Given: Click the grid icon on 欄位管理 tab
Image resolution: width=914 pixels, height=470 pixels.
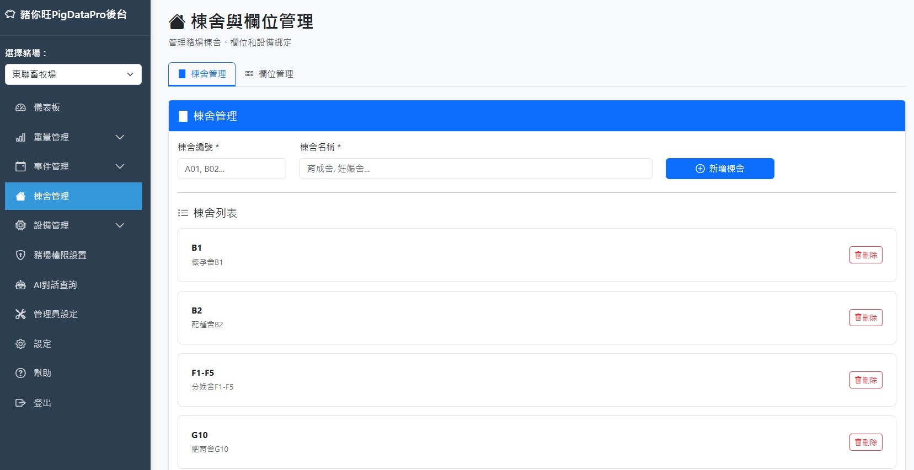Looking at the screenshot, I should 249,74.
